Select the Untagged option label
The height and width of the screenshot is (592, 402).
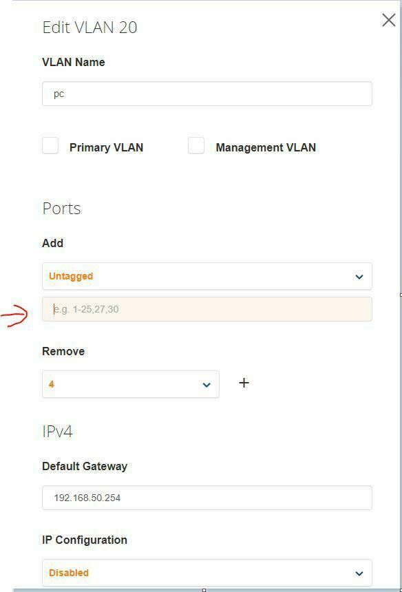72,276
